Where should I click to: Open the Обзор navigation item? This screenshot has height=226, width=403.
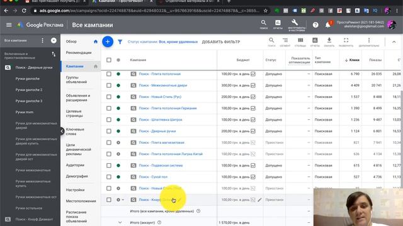(71, 41)
